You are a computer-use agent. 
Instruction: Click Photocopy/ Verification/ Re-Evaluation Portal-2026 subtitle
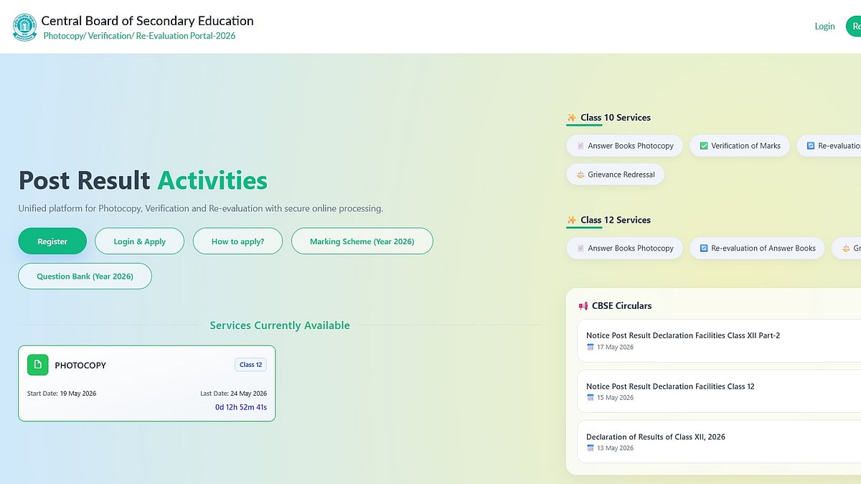point(139,36)
